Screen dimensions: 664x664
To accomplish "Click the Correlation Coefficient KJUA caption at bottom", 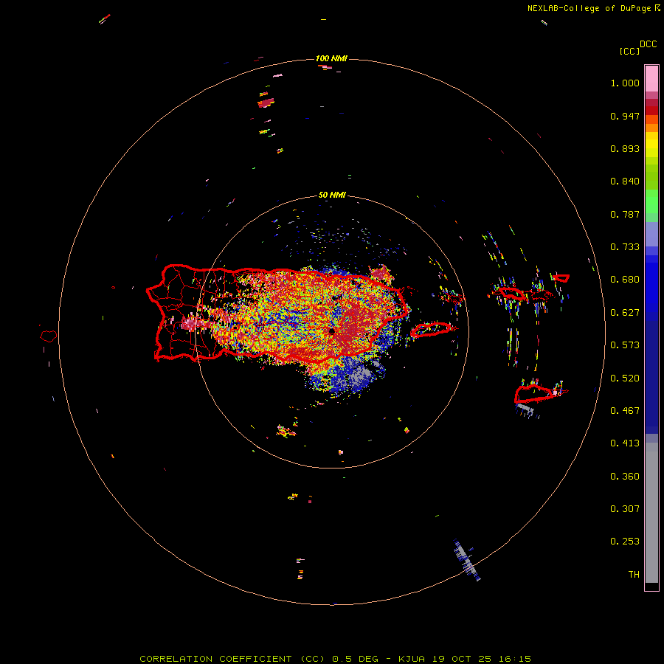I will (x=335, y=659).
